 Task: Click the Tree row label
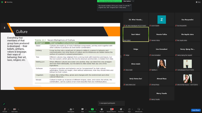click(37, 57)
